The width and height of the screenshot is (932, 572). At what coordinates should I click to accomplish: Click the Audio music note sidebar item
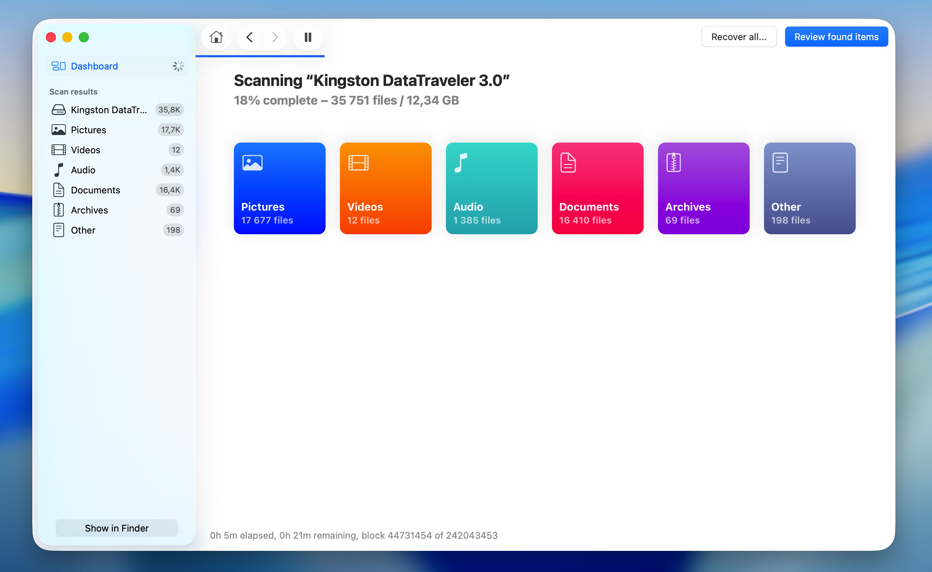click(116, 170)
